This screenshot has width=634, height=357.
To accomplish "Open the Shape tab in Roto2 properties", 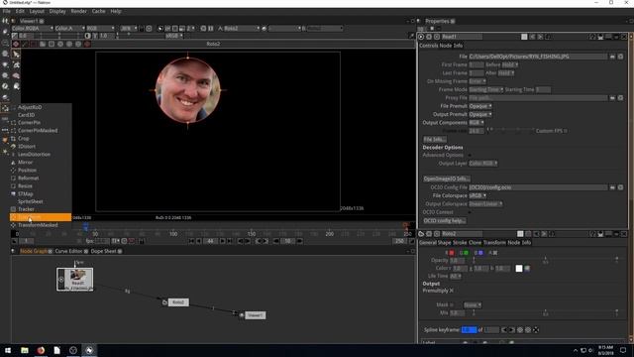I will 444,242.
